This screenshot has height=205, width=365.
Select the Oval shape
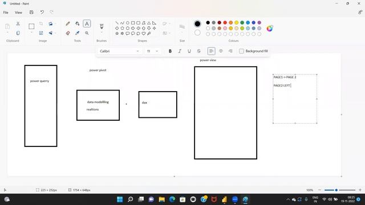point(128,23)
